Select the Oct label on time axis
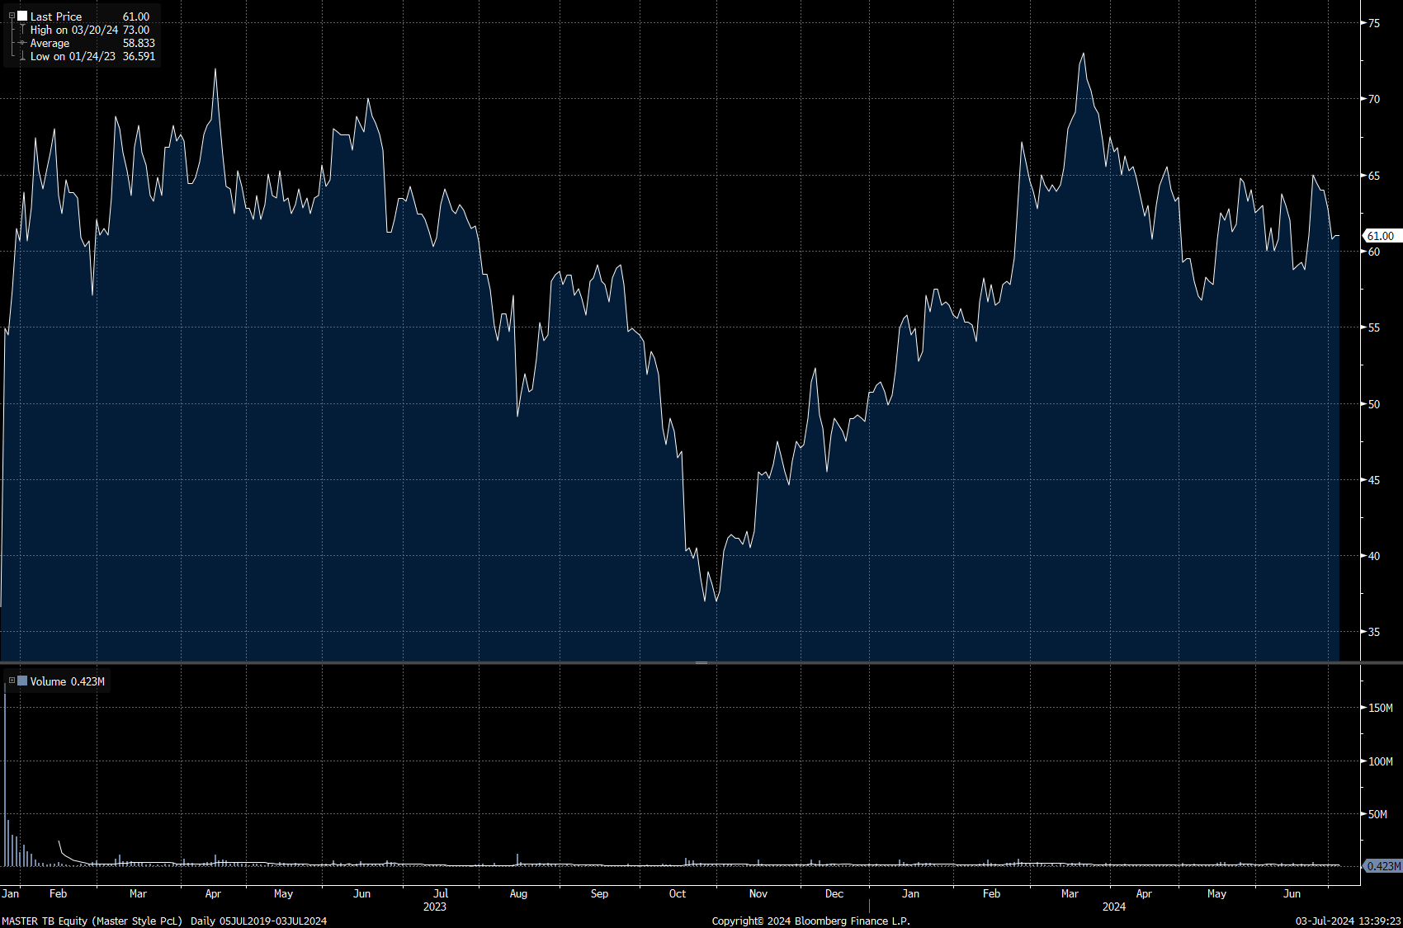 tap(677, 893)
